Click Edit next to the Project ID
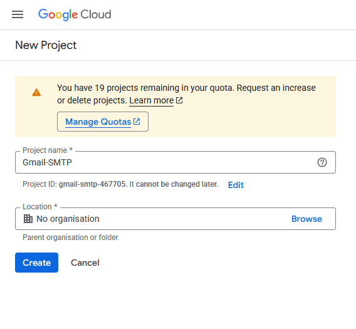The image size is (356, 329). (x=236, y=185)
